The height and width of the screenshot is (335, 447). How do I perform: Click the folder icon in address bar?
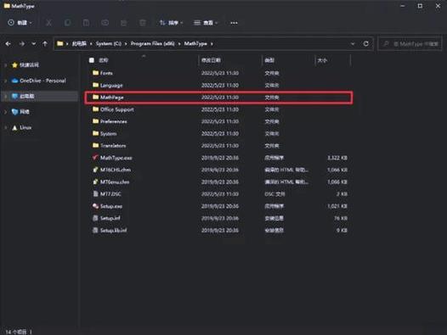(59, 43)
